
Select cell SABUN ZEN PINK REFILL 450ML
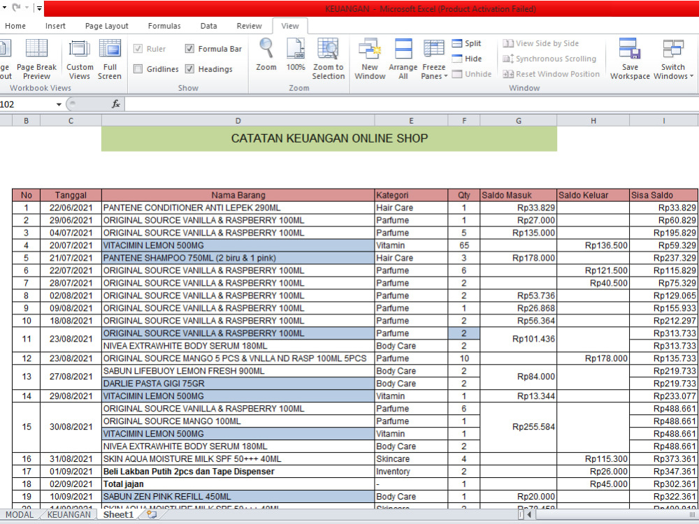point(238,496)
